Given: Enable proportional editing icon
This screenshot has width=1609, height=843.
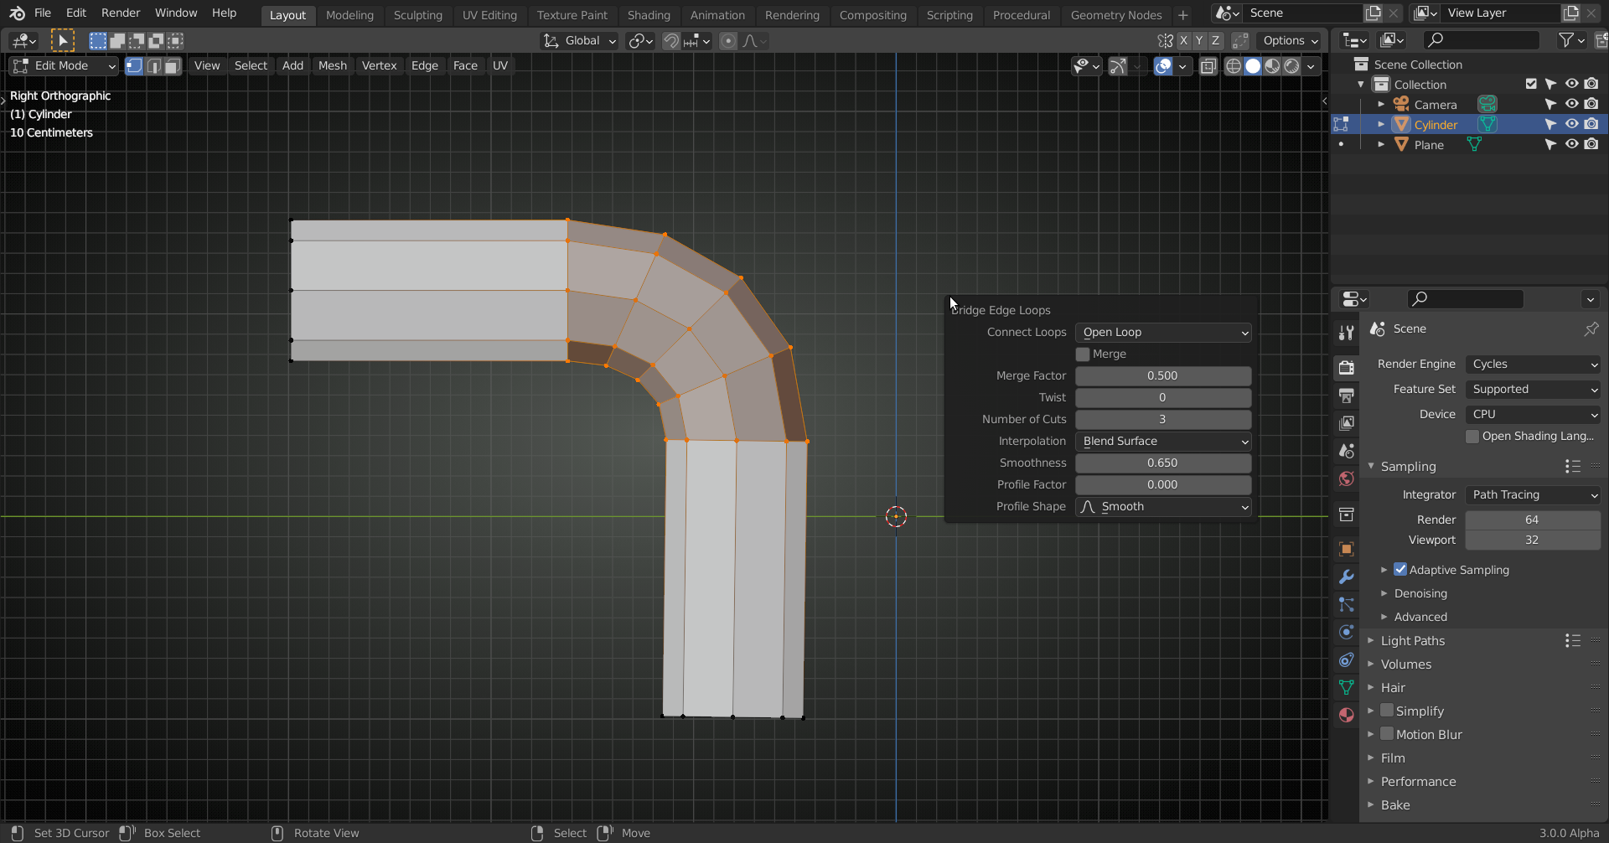Looking at the screenshot, I should click(x=728, y=41).
